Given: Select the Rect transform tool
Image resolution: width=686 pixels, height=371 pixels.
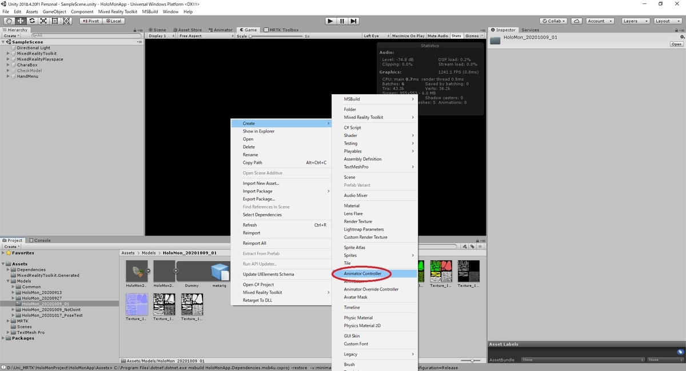Looking at the screenshot, I should [55, 21].
